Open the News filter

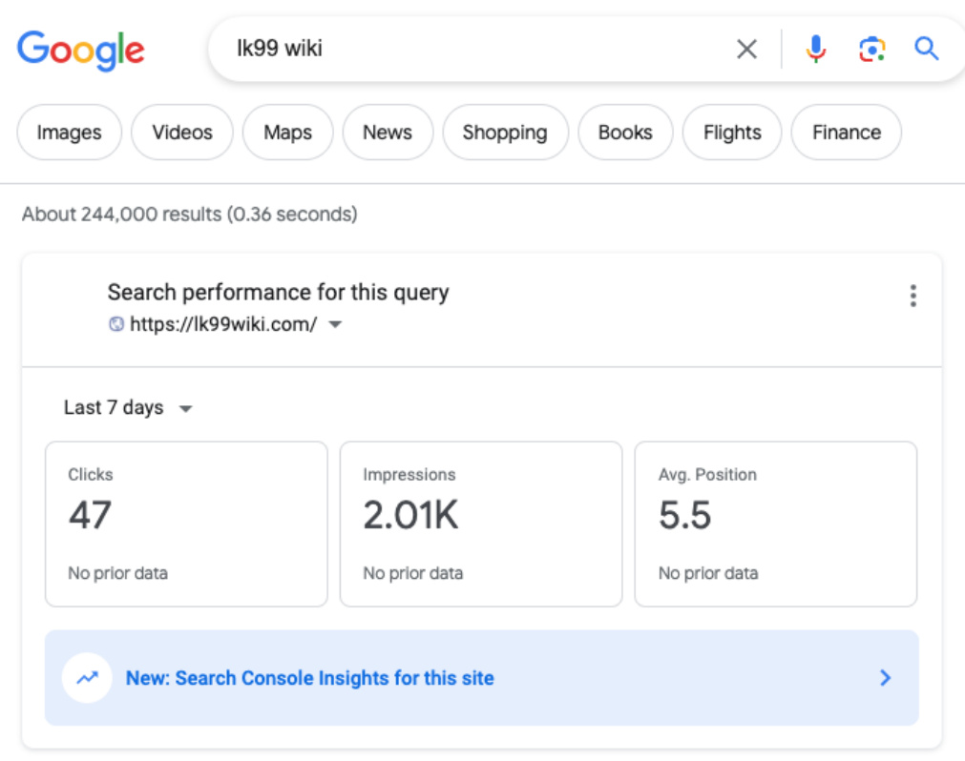coord(388,133)
